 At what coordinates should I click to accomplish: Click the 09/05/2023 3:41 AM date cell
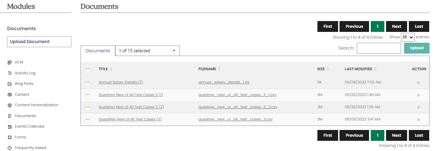(362, 119)
